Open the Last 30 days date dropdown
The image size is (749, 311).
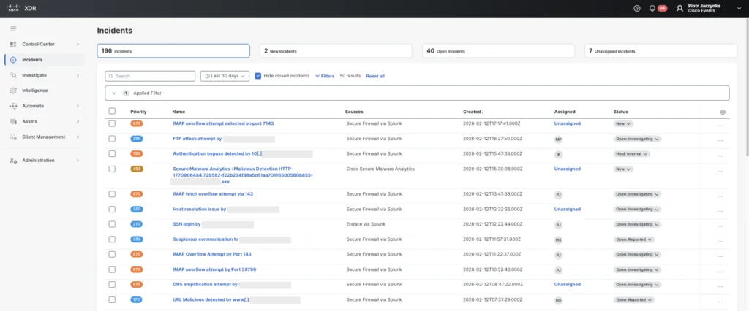pos(225,76)
